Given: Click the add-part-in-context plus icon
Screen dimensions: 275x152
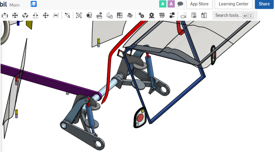Looking at the screenshot, I should pyautogui.click(x=204, y=15).
